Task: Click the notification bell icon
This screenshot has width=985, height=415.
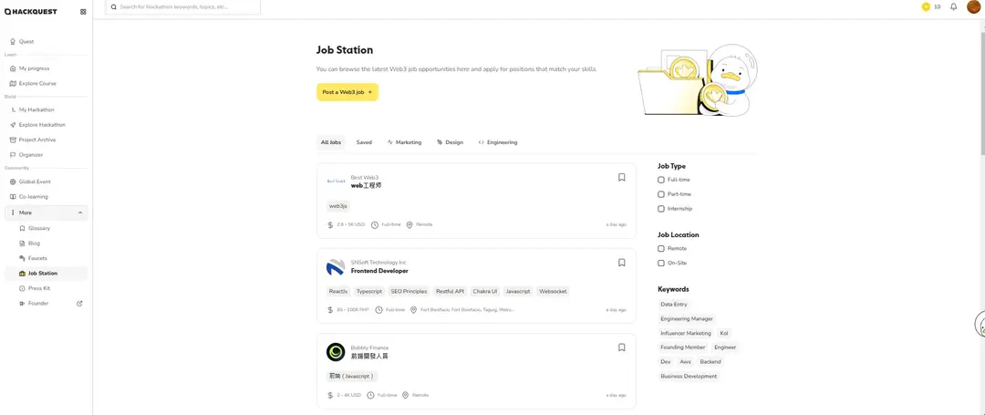Action: coord(953,6)
